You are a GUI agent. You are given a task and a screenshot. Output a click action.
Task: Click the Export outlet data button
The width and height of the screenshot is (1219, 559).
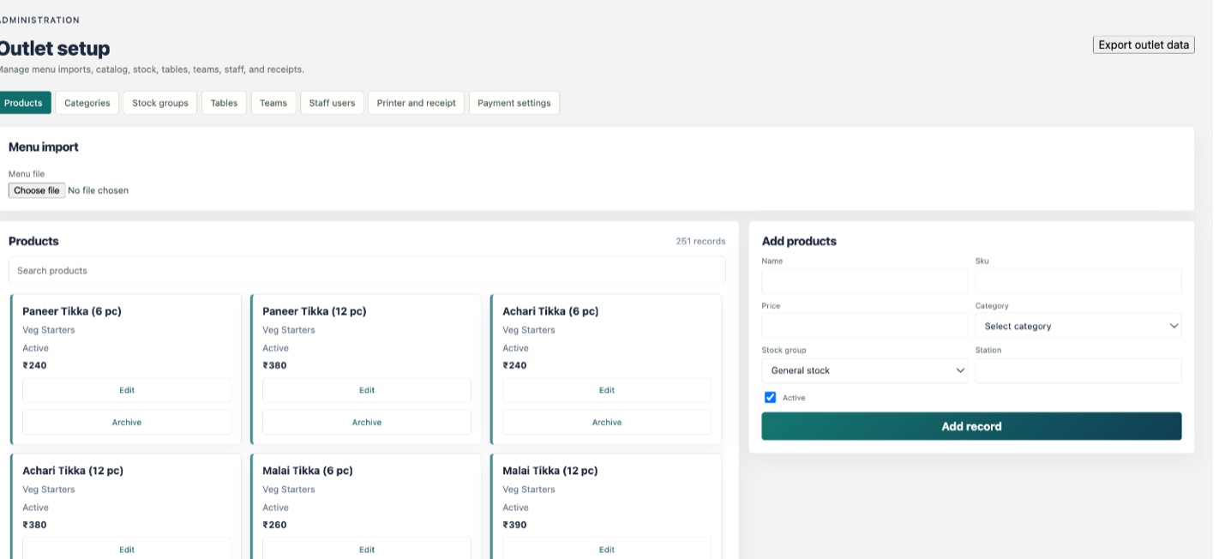coord(1144,45)
